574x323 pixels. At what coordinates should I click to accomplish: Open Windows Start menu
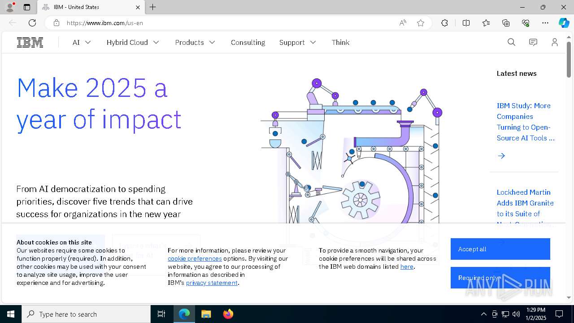pos(11,314)
